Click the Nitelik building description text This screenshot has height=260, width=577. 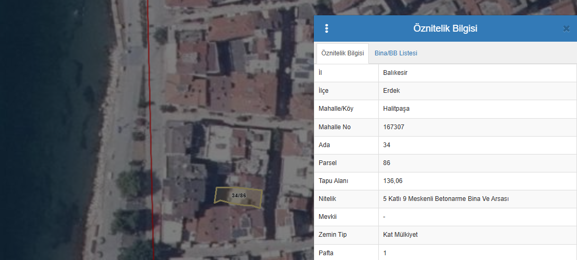[445, 199]
